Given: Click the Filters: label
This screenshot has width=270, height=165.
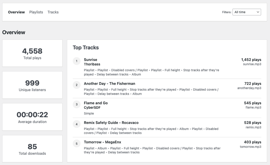Looking at the screenshot, I should tap(226, 12).
